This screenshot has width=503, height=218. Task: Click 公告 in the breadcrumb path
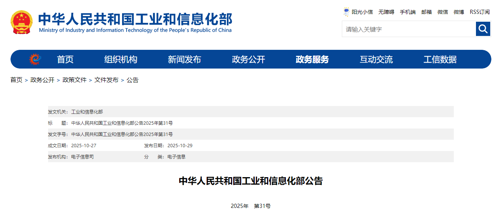(x=132, y=80)
